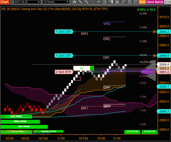Click the WR2 pivot label
The height and width of the screenshot is (142, 171).
[x=107, y=24]
